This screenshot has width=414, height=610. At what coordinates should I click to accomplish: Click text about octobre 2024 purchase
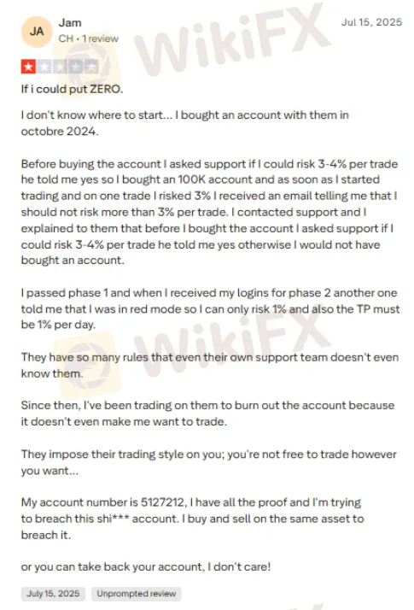[x=185, y=123]
